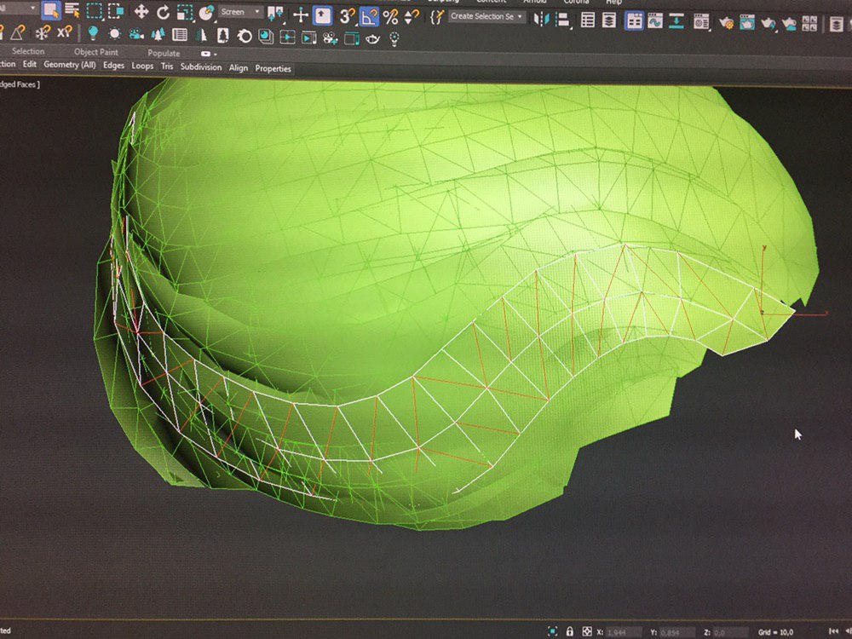852x639 pixels.
Task: Open Material Editor icon
Action: coord(701,22)
